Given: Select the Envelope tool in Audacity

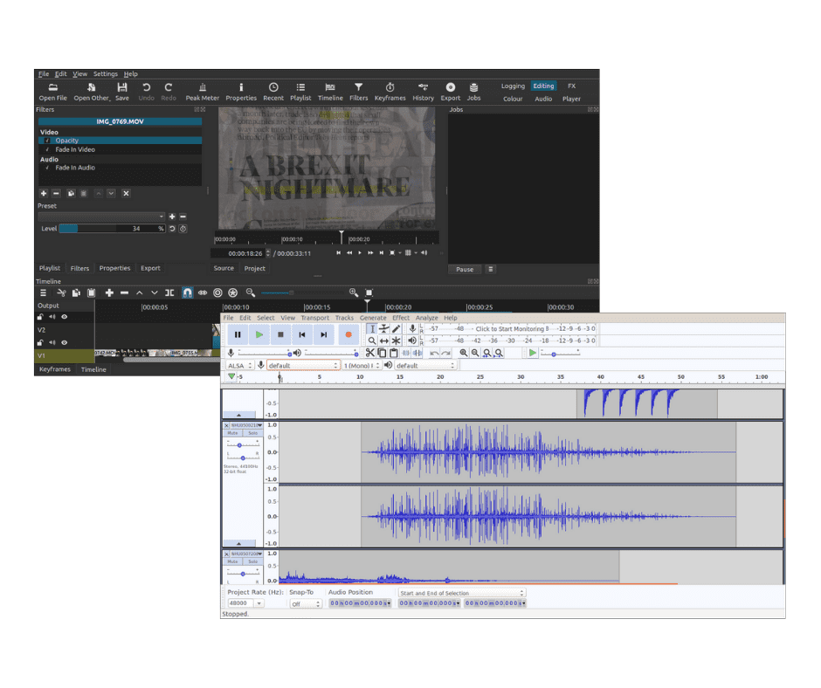Looking at the screenshot, I should 384,329.
